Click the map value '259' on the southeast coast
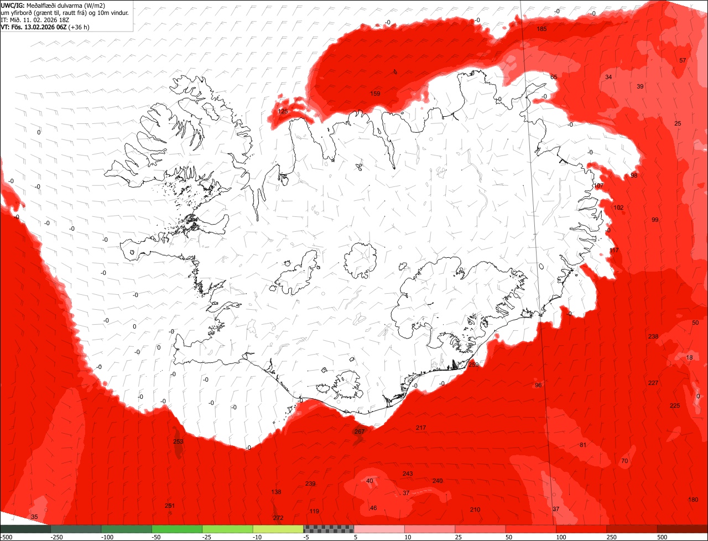 point(473,365)
